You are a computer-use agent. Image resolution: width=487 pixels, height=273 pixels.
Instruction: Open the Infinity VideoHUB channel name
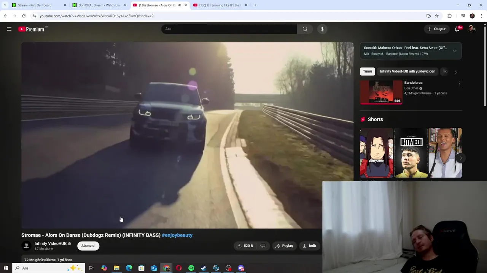[51, 243]
